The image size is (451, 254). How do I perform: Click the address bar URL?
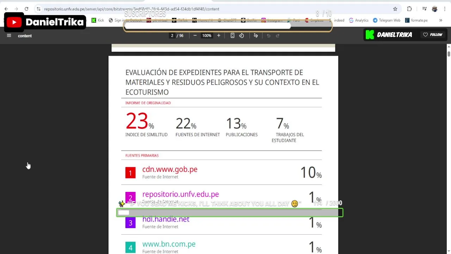click(x=131, y=9)
